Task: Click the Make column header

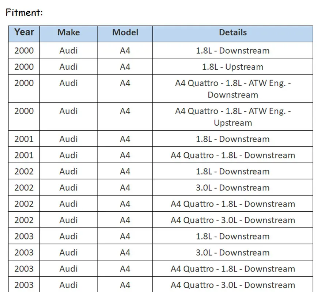Action: click(69, 34)
